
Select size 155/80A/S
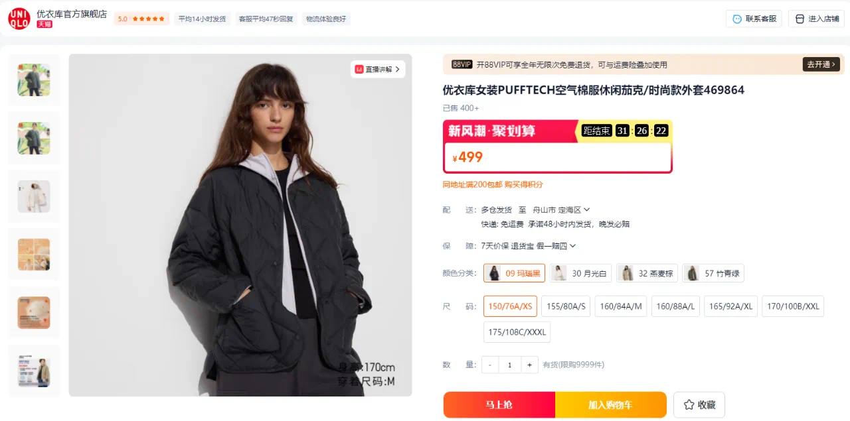[x=566, y=306]
